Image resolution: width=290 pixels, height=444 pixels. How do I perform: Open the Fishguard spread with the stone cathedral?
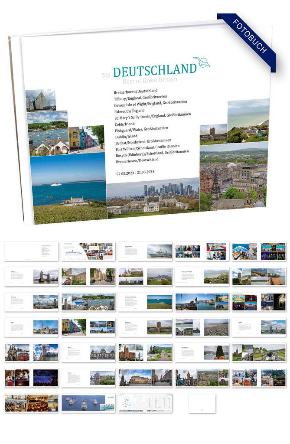click(x=145, y=327)
